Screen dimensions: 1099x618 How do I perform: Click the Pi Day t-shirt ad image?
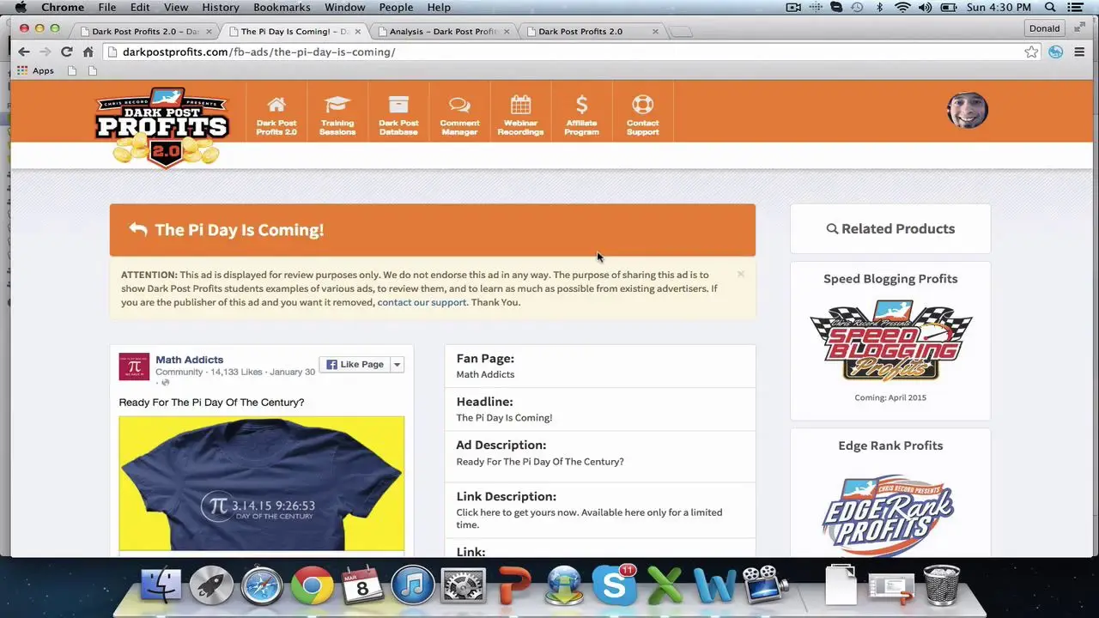tap(261, 483)
